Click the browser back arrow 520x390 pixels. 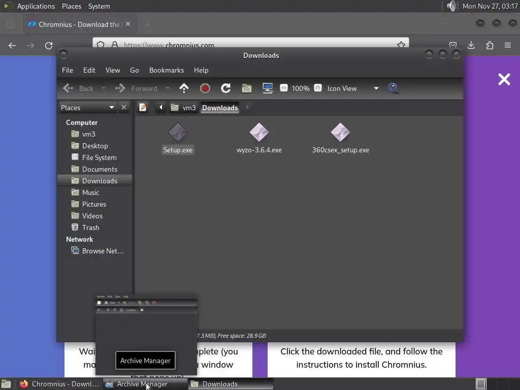pyautogui.click(x=12, y=45)
